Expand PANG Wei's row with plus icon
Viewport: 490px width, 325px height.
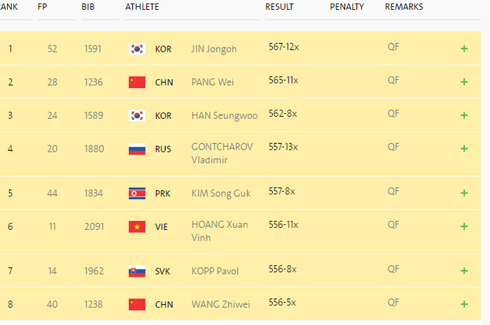tap(463, 82)
